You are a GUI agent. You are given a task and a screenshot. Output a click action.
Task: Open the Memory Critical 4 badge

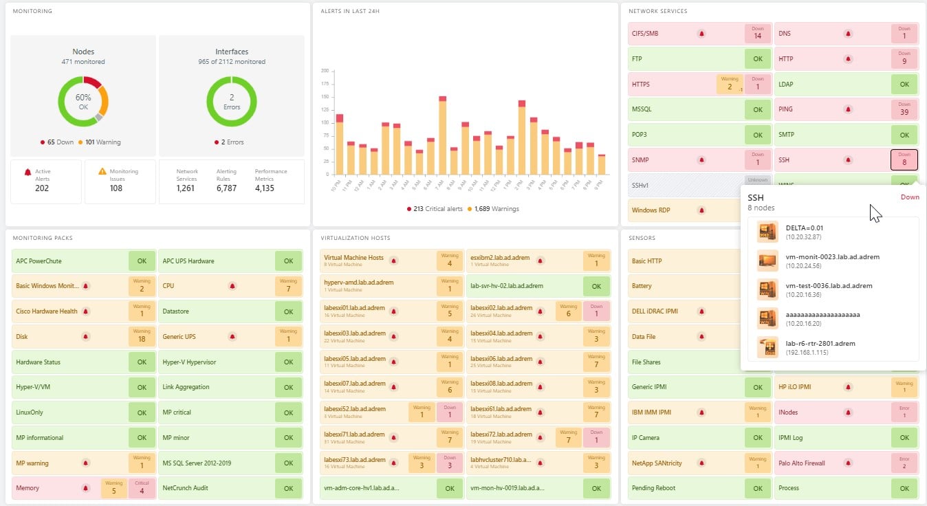(x=142, y=488)
